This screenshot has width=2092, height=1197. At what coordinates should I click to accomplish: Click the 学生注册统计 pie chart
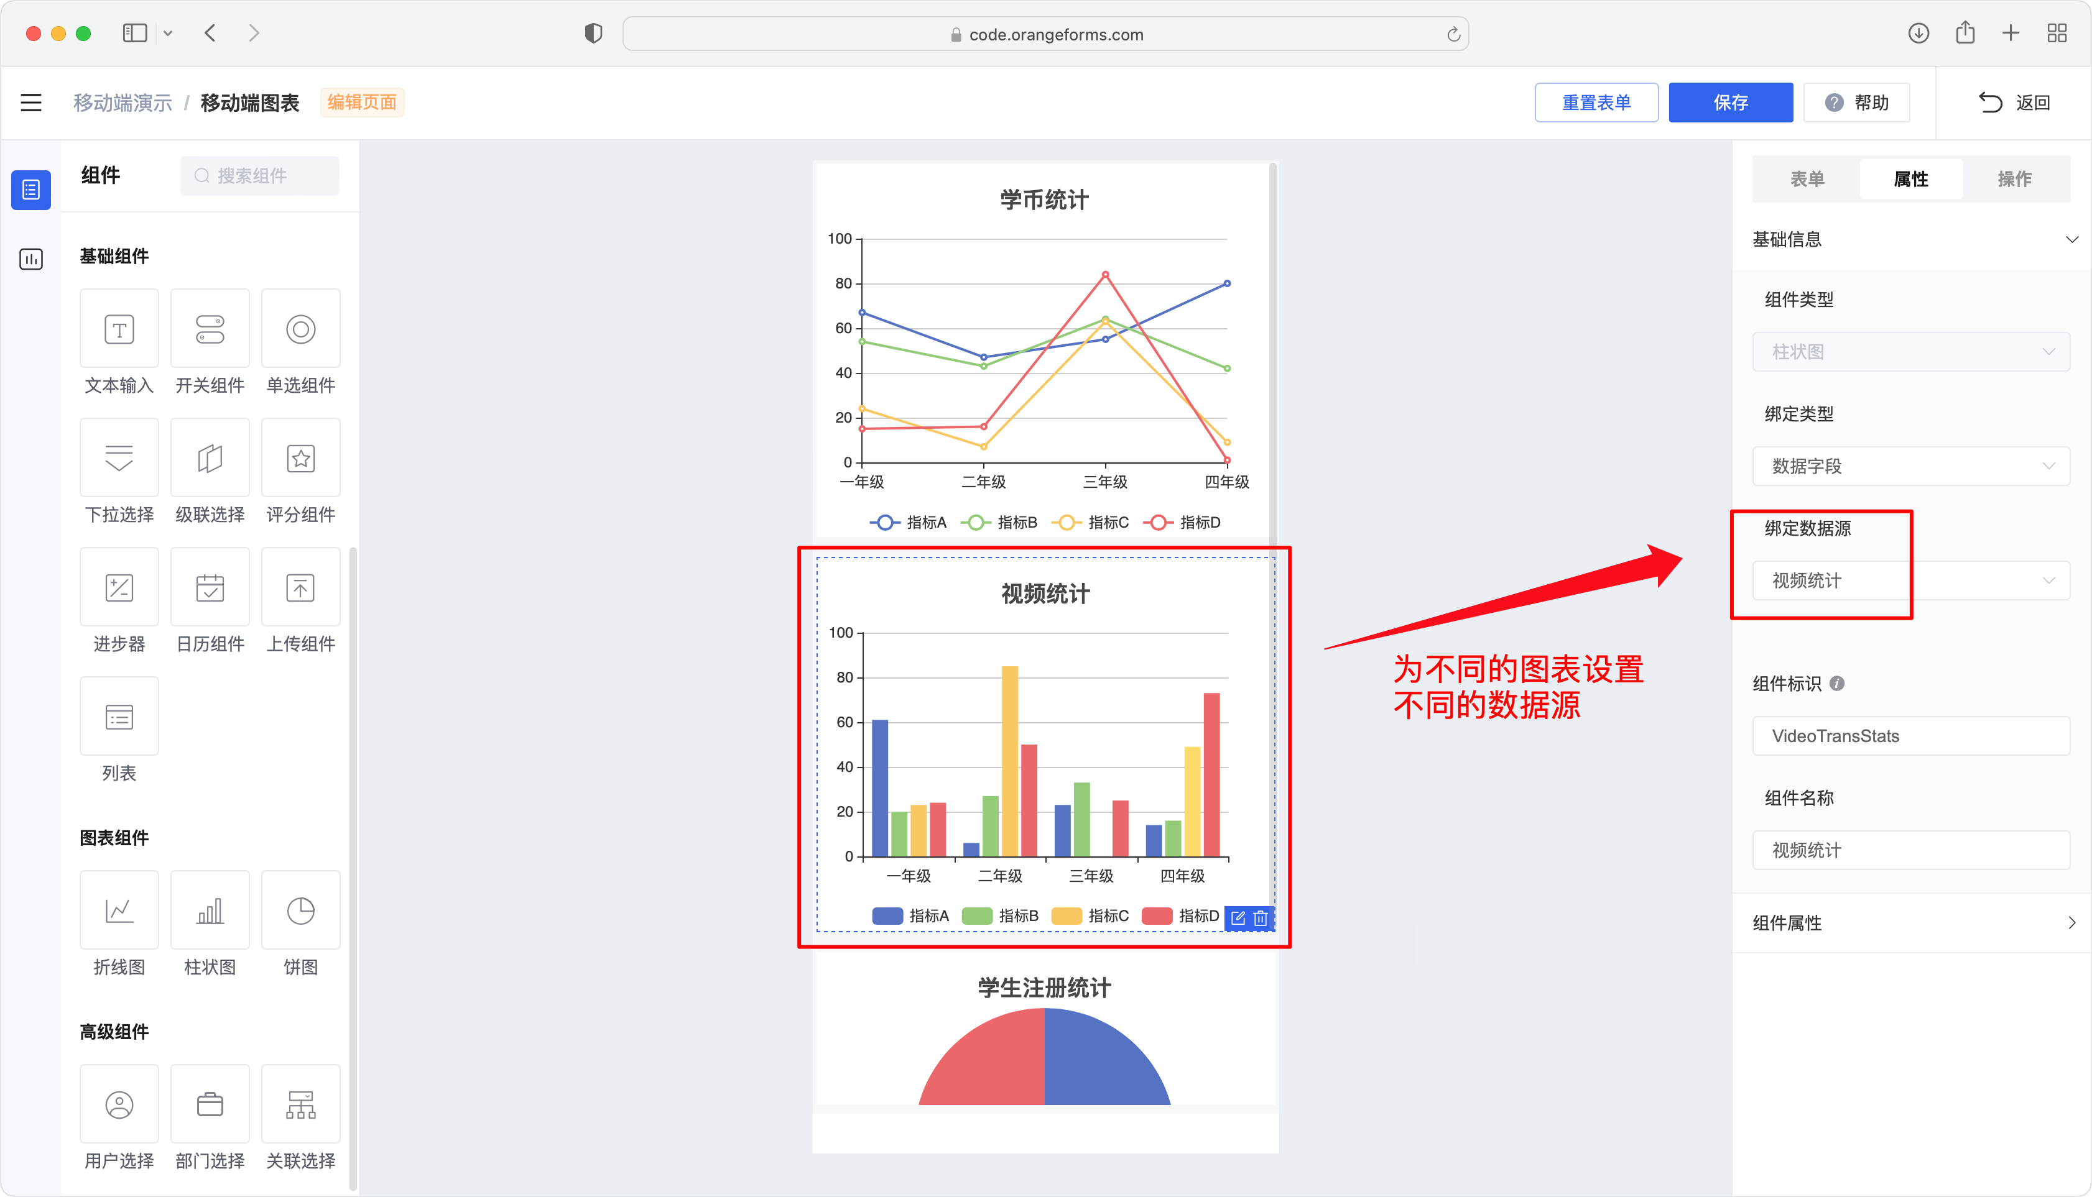1044,1057
